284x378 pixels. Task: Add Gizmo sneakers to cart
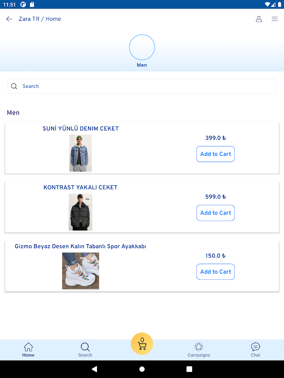[x=215, y=272]
